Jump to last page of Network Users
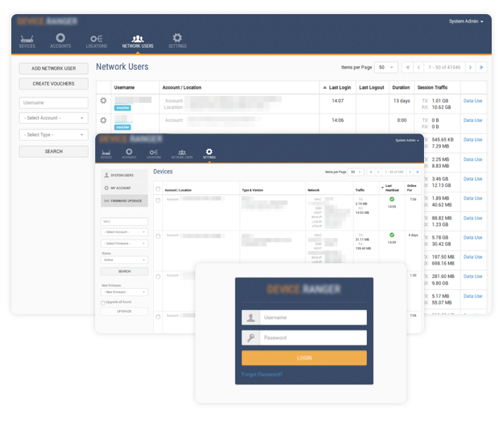Screen dimensions: 503x432 (481, 68)
